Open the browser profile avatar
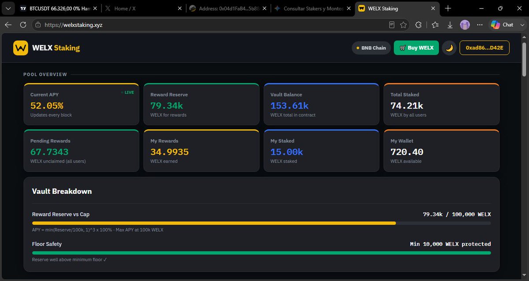This screenshot has width=529, height=281. [x=465, y=25]
